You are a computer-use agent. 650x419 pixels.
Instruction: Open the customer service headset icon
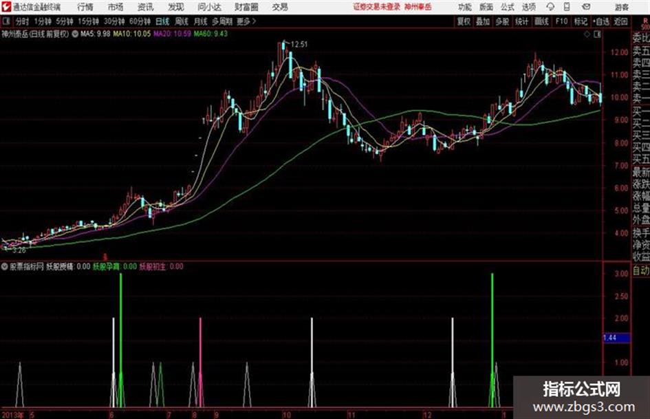pyautogui.click(x=550, y=7)
